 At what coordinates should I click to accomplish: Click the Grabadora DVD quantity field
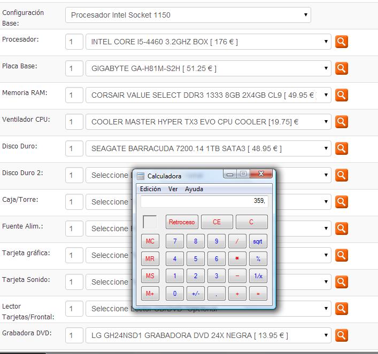(74, 335)
